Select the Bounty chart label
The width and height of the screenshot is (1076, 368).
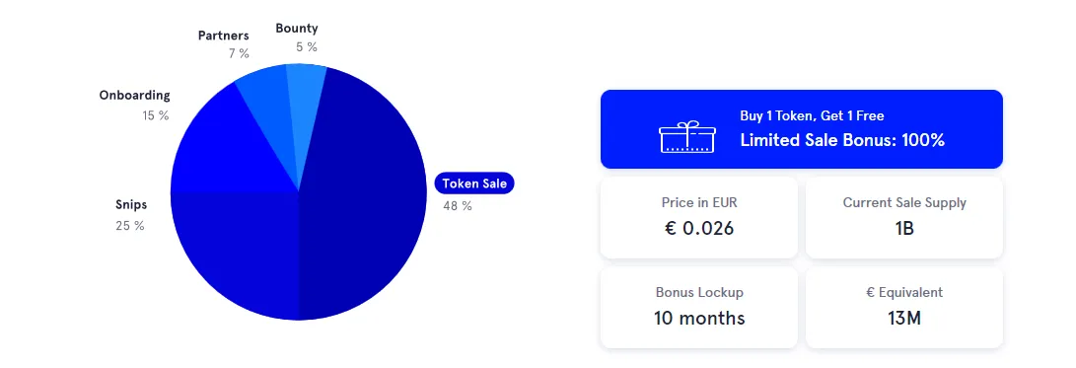pos(297,29)
